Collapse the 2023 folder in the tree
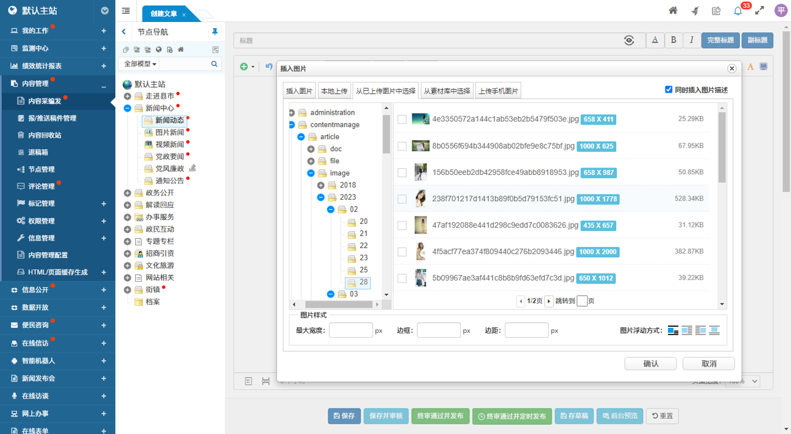Image resolution: width=791 pixels, height=434 pixels. pyautogui.click(x=321, y=197)
